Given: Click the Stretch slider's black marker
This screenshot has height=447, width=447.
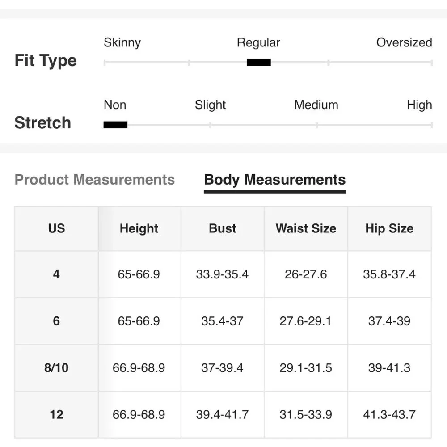Looking at the screenshot, I should [x=115, y=125].
